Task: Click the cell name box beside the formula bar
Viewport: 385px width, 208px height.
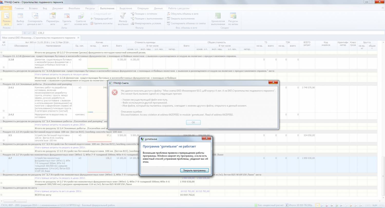Action: 11,33
